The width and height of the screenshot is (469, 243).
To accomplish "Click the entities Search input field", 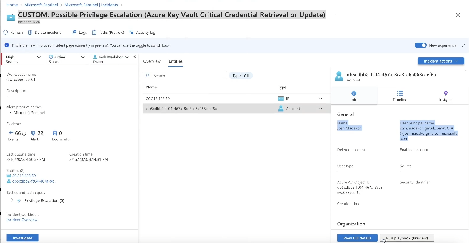I will (184, 75).
